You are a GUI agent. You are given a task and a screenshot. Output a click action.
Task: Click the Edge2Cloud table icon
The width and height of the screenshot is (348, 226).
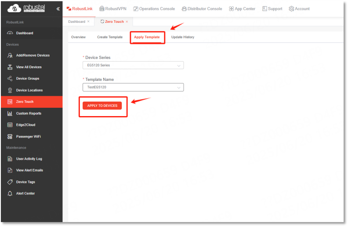(10, 125)
